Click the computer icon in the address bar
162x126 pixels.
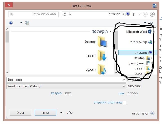tap(128, 14)
